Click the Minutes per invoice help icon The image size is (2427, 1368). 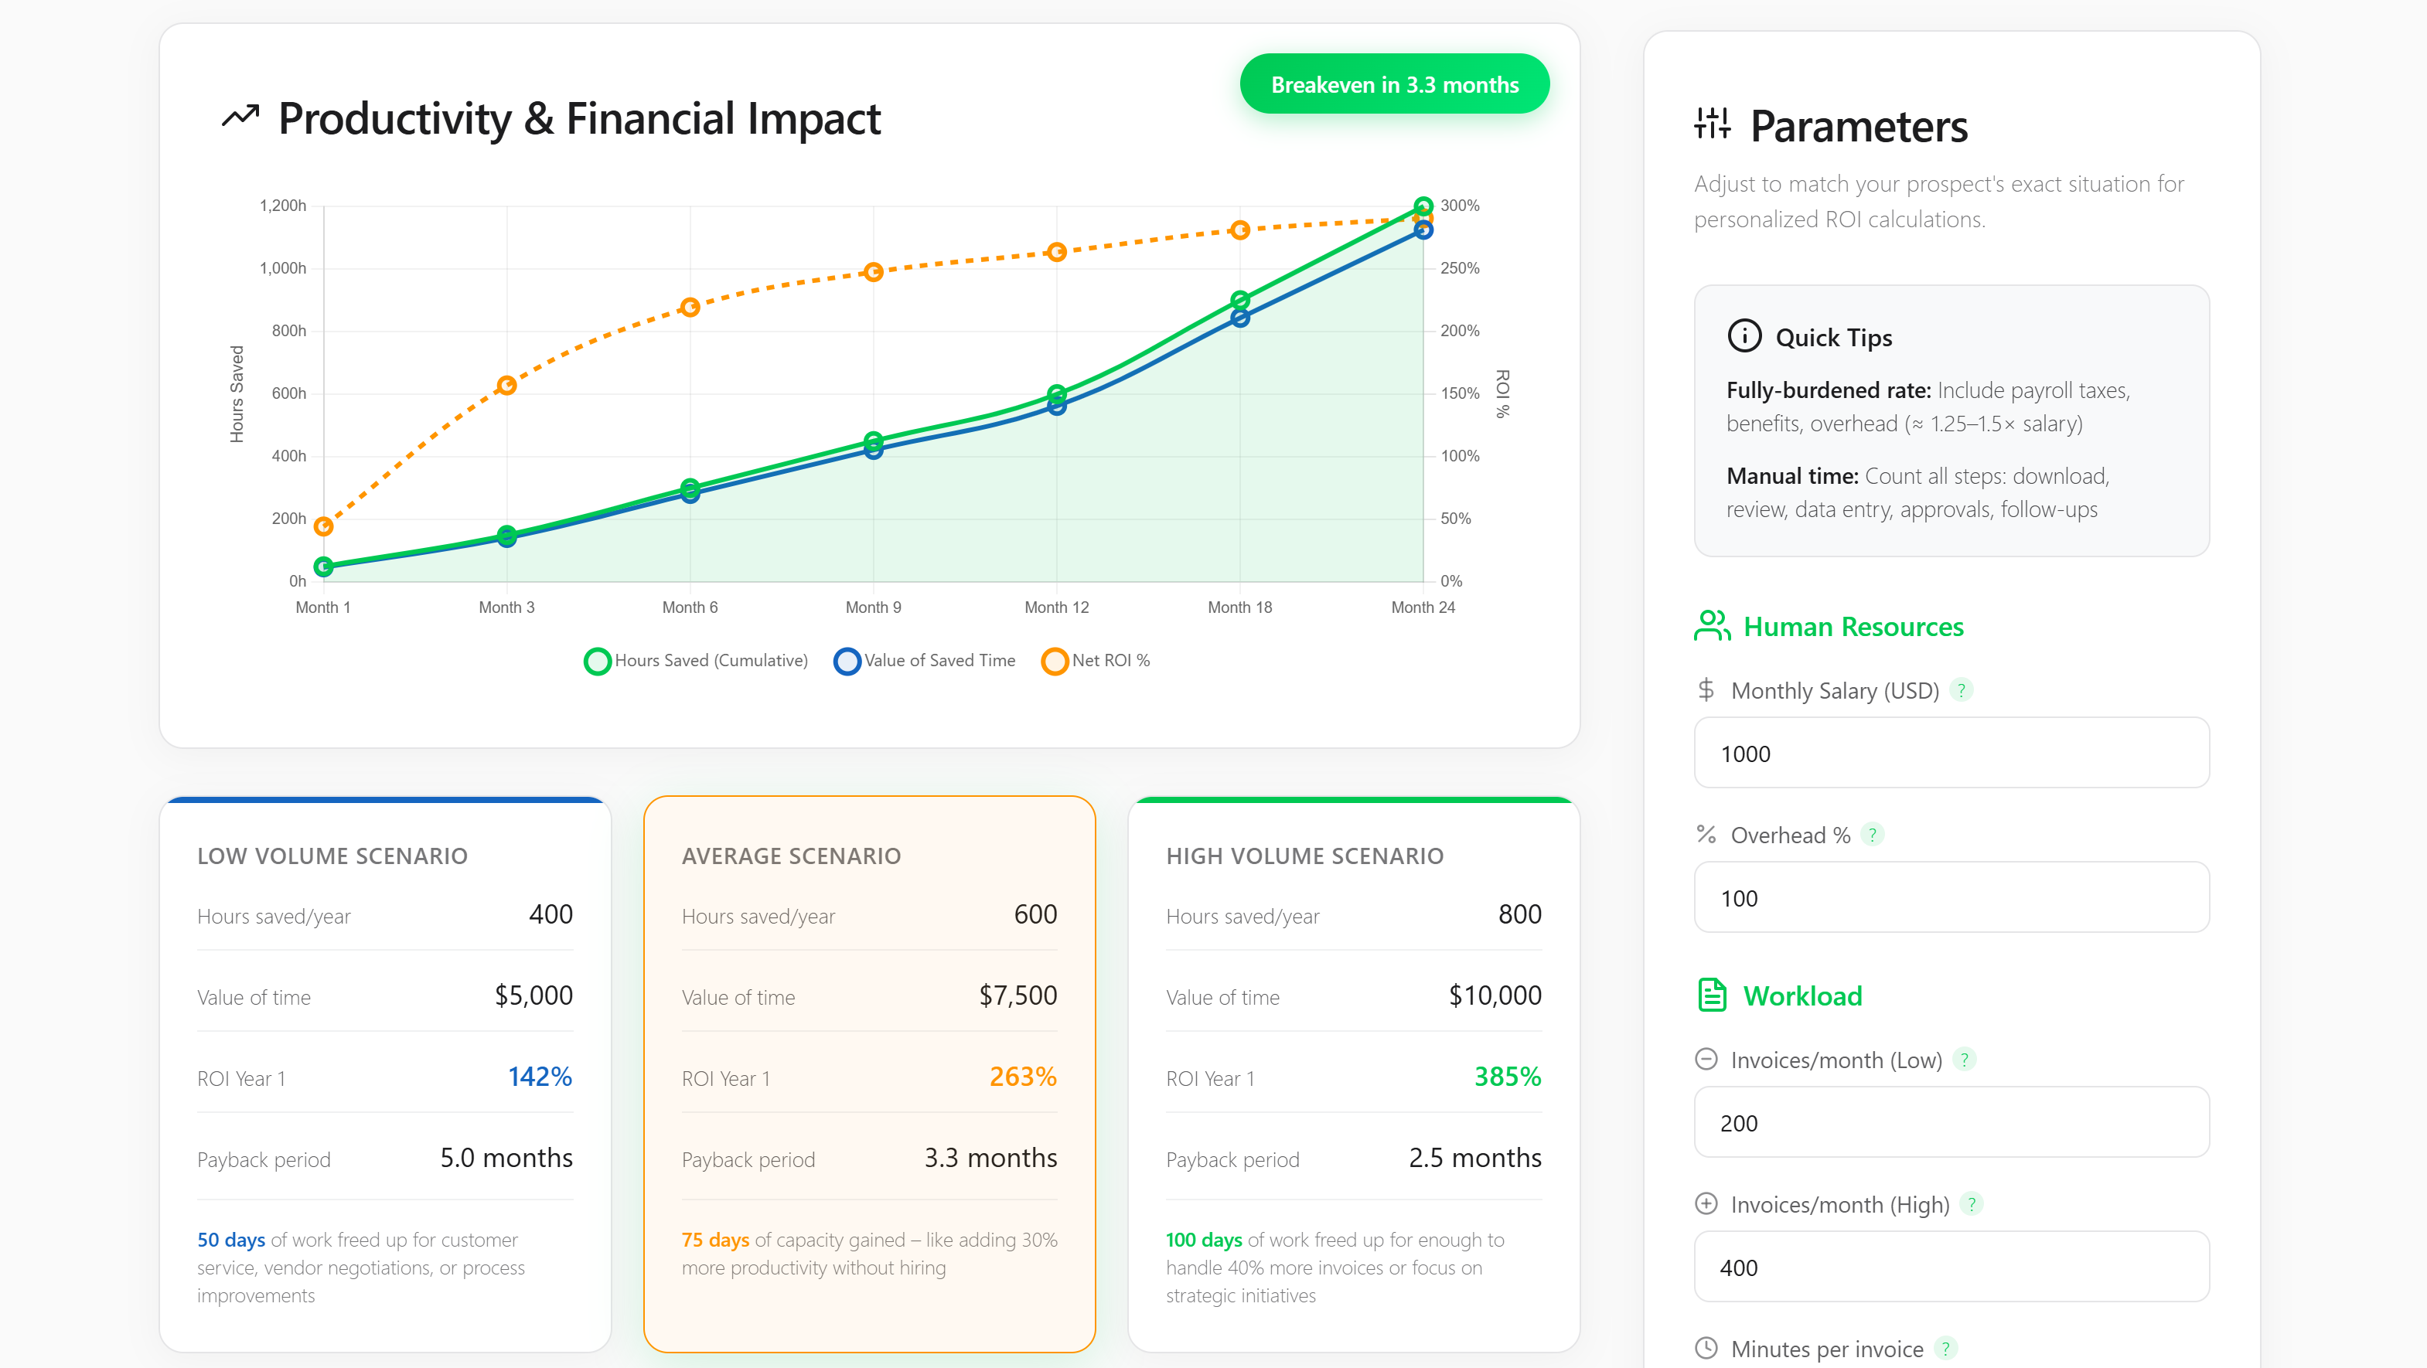[1945, 1348]
